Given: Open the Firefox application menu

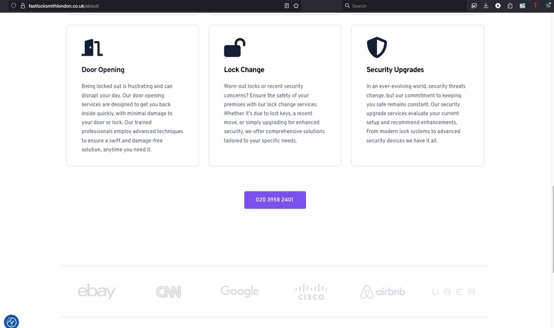Looking at the screenshot, I should coord(548,6).
